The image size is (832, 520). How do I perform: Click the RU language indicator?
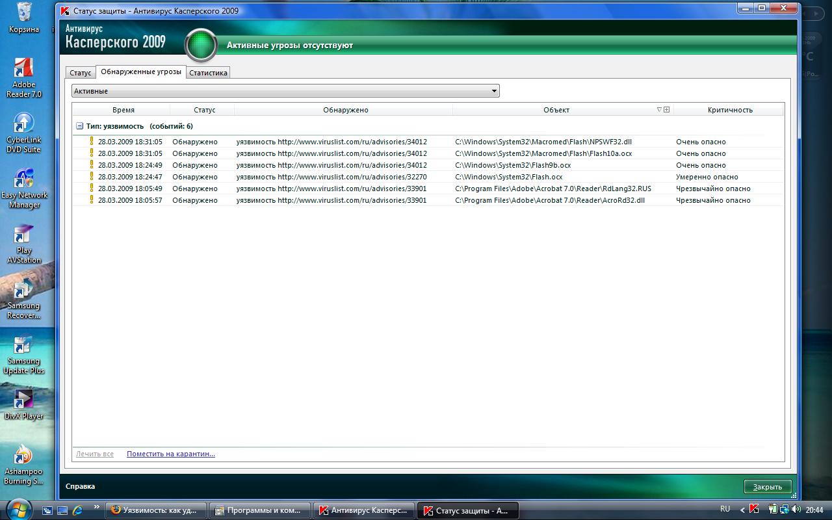pos(725,509)
